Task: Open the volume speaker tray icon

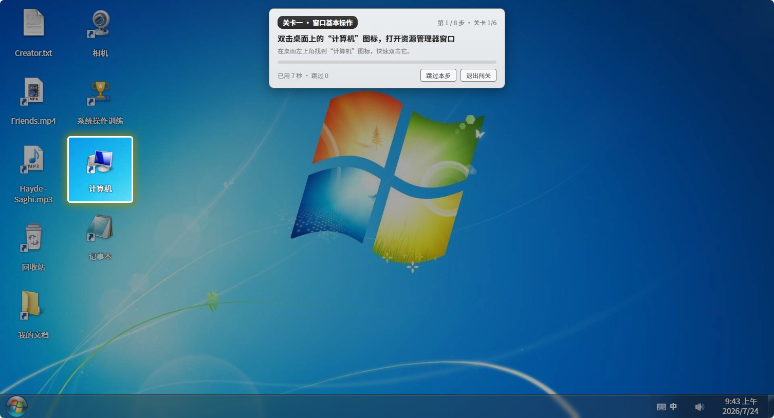Action: point(699,407)
